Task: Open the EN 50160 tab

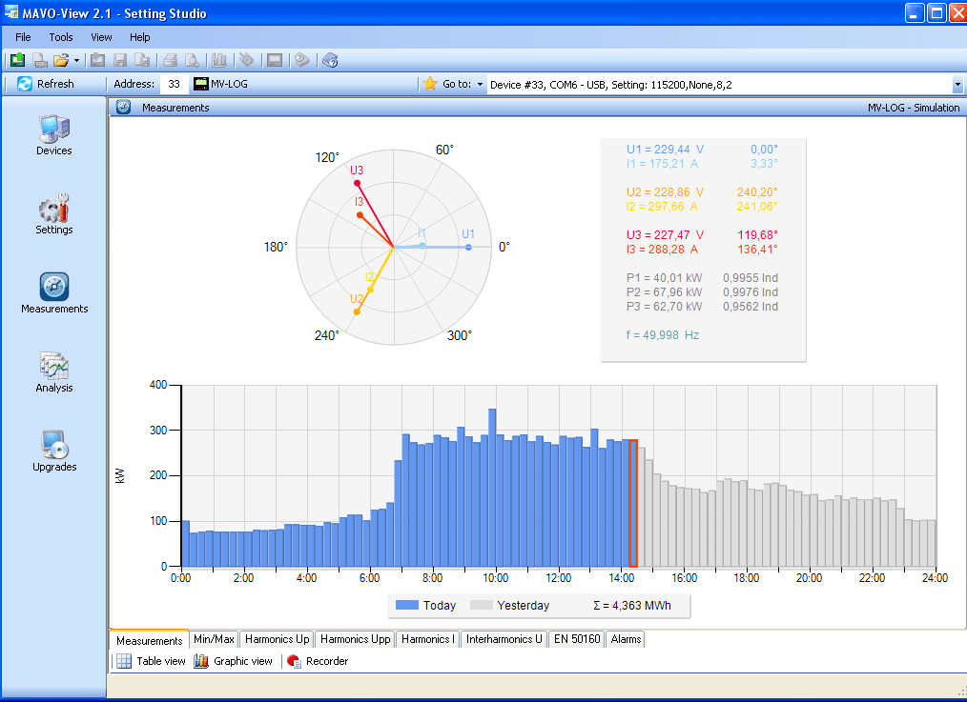Action: 577,639
